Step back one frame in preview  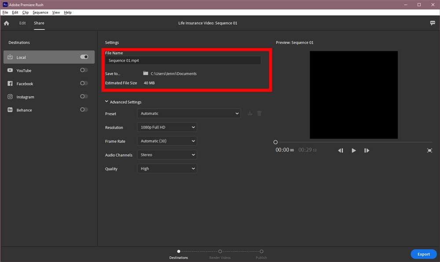(341, 151)
